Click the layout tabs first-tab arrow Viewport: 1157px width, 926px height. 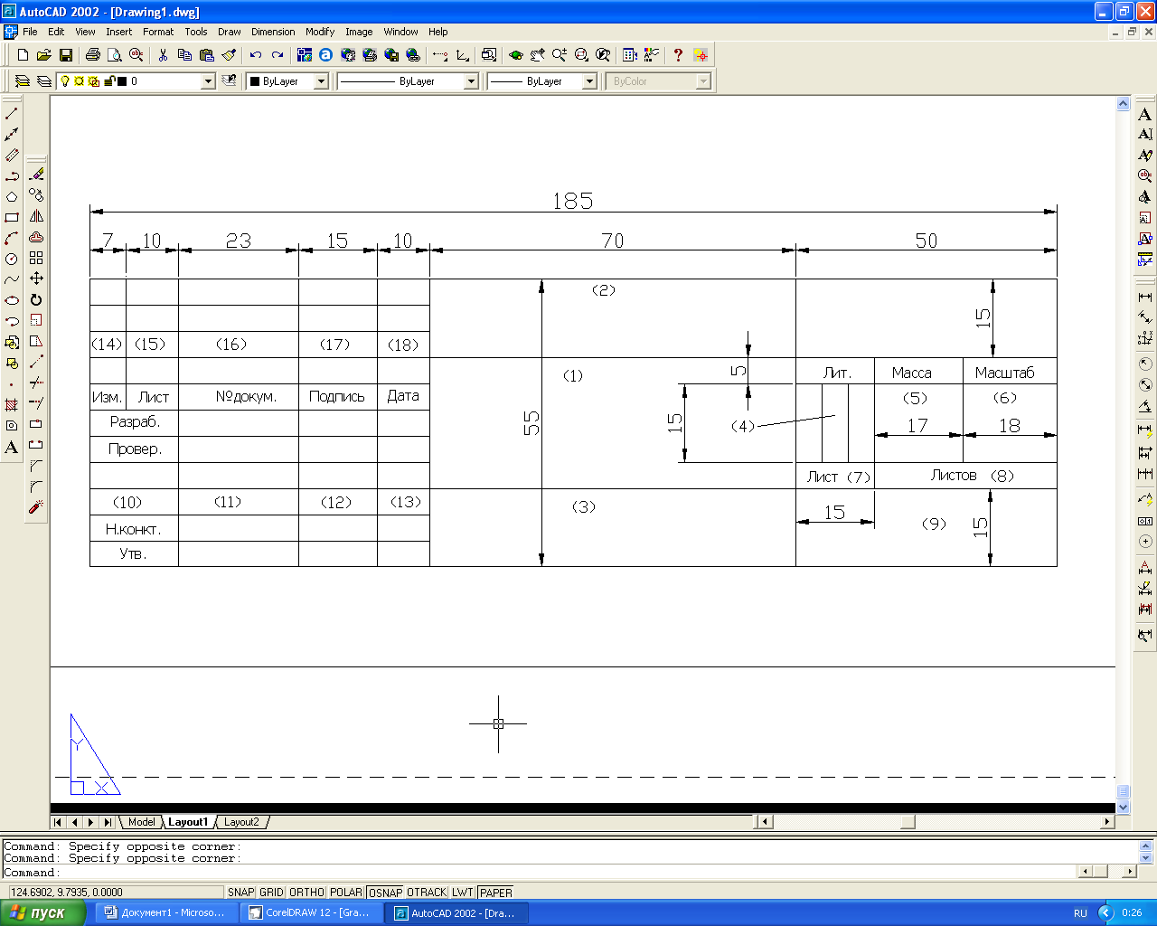click(58, 822)
